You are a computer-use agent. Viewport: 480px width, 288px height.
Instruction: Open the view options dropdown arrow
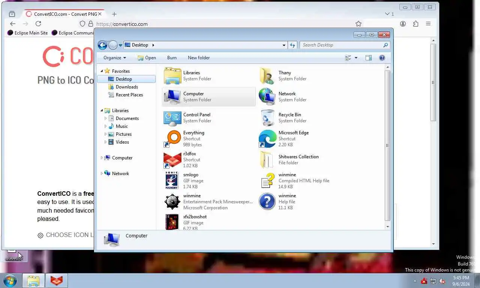tap(356, 58)
